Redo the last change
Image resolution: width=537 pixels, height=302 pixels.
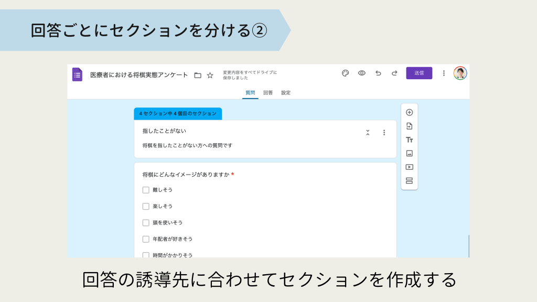(394, 73)
